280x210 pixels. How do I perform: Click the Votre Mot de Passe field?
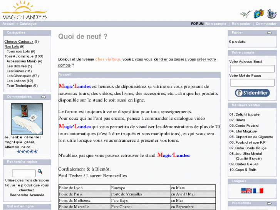click(252, 83)
